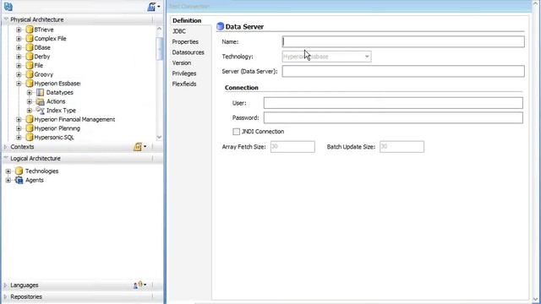
Task: Switch to the Definition tab
Action: click(187, 20)
